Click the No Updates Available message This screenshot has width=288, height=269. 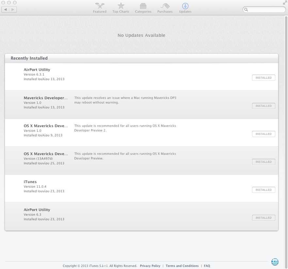point(141,35)
